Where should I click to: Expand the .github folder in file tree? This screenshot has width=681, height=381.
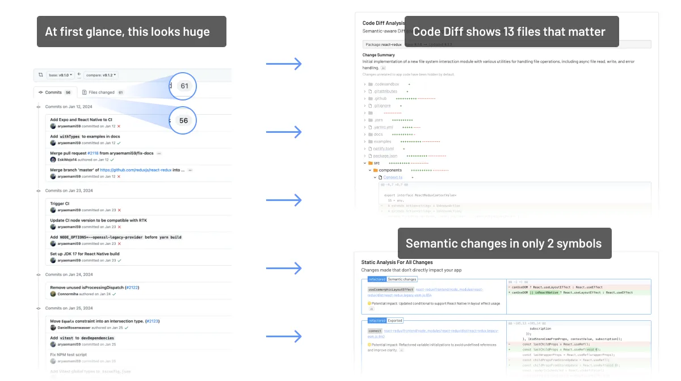click(x=364, y=99)
